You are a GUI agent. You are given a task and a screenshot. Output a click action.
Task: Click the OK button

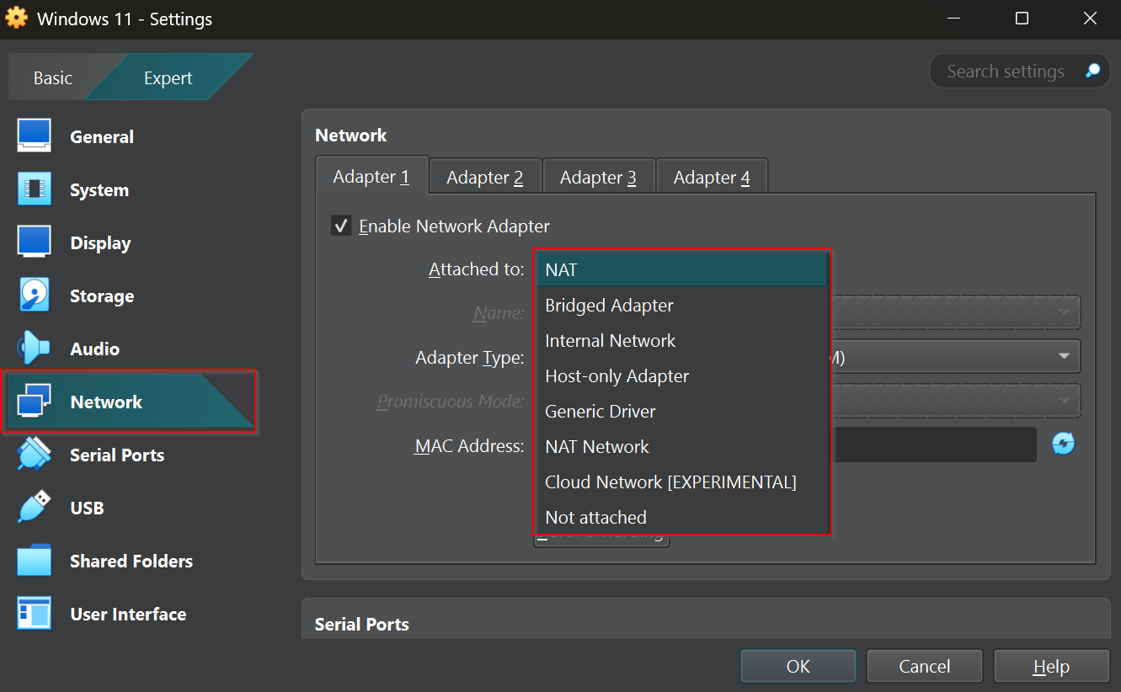click(x=798, y=666)
